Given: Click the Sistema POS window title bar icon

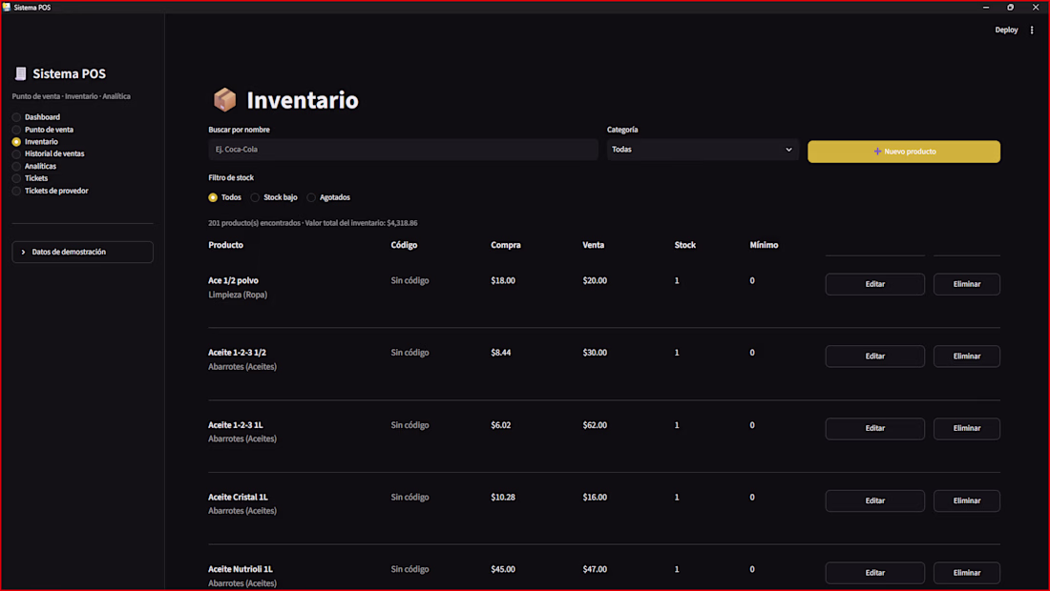Looking at the screenshot, I should tap(7, 7).
